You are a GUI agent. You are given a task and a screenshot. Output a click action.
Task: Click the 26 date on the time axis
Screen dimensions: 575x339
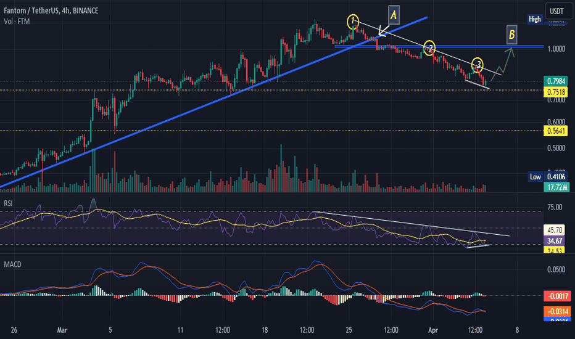tap(14, 330)
